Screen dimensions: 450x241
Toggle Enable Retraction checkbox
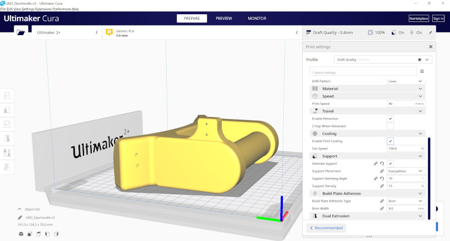click(390, 118)
